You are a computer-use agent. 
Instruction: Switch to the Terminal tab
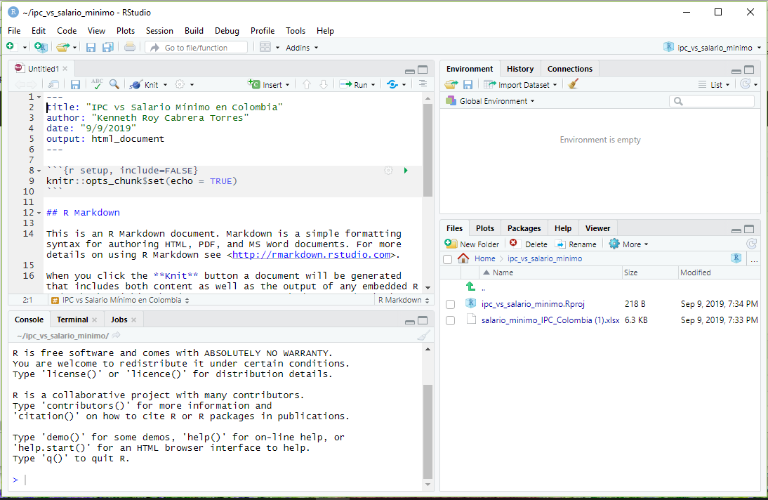click(72, 320)
